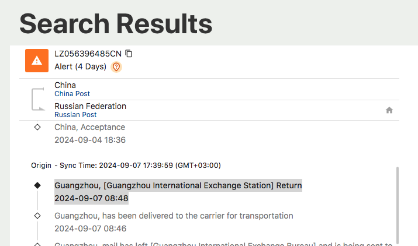
Task: Click the 2024-09-07 08:48 timestamp
Action: point(91,198)
